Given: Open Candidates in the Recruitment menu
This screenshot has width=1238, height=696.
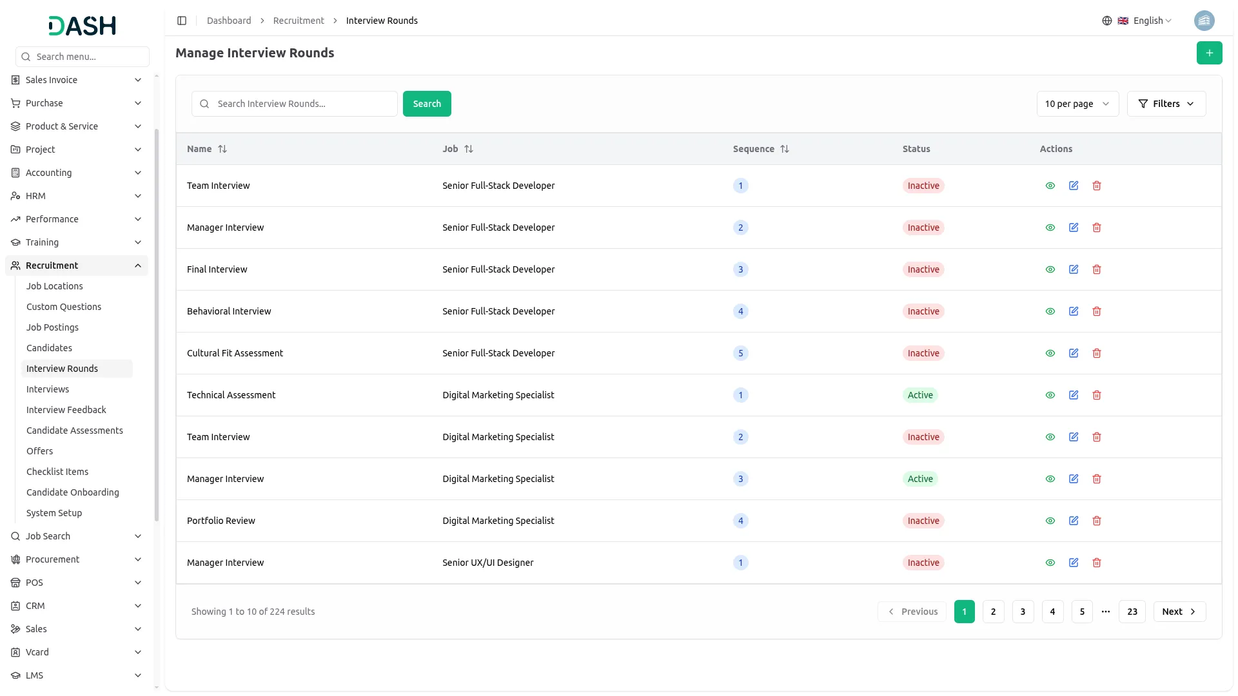Looking at the screenshot, I should 49,348.
